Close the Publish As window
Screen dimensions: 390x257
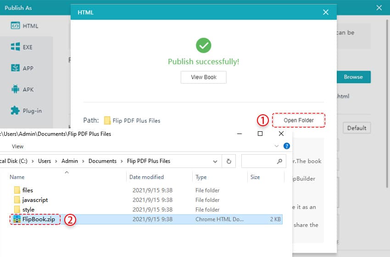tap(379, 8)
